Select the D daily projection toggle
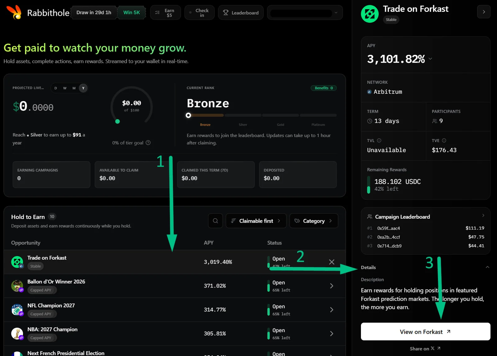This screenshot has width=497, height=356. (x=56, y=88)
